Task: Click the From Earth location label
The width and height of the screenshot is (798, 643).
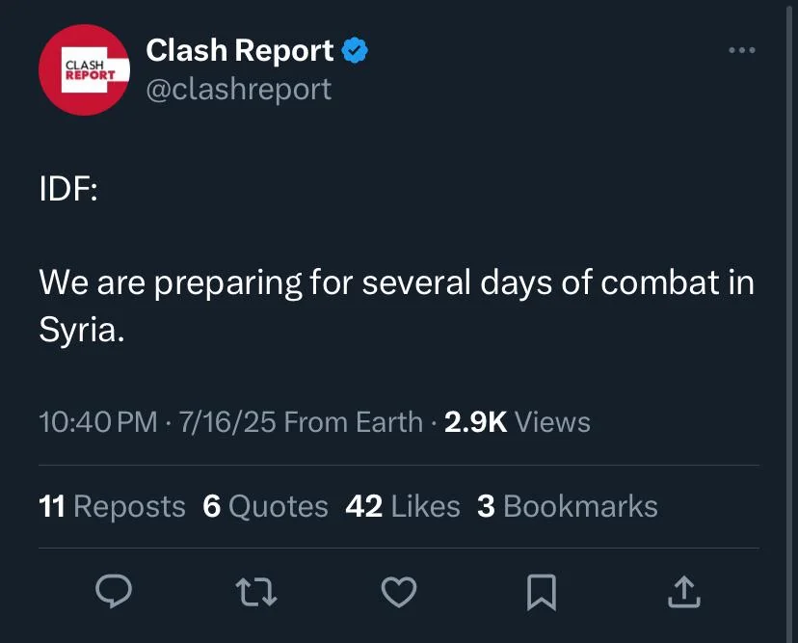Action: (353, 422)
